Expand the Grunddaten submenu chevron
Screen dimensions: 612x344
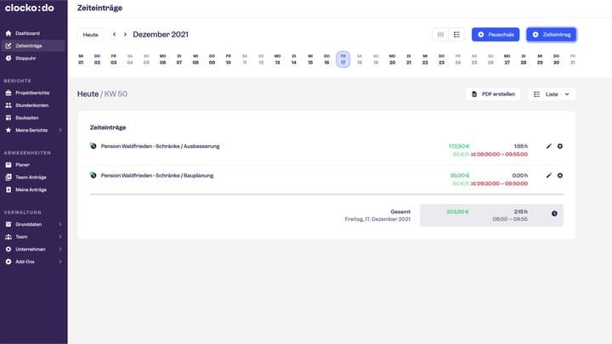point(60,224)
